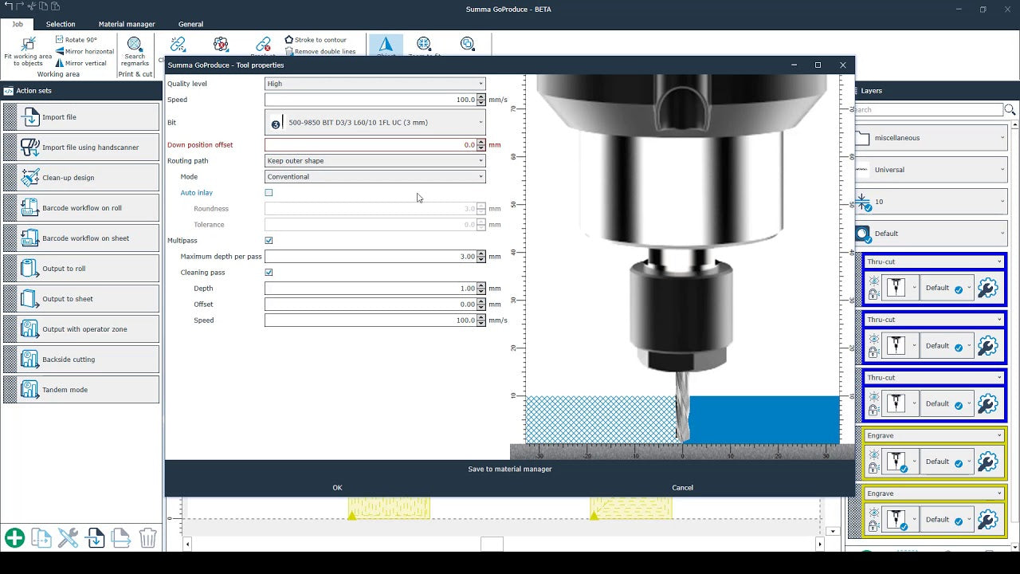Open the Selection menu
1020x574 pixels.
pyautogui.click(x=61, y=24)
